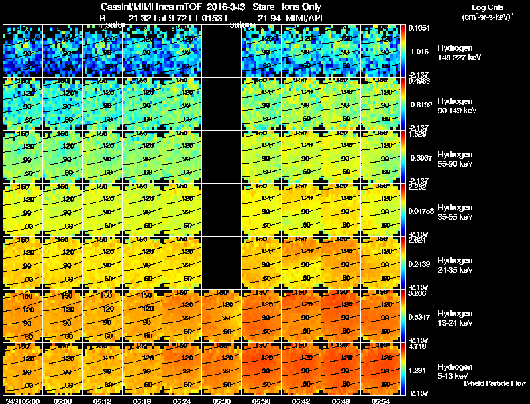Open the 149-227 keV panel at 343T05:00
The image size is (530, 404).
click(x=23, y=51)
